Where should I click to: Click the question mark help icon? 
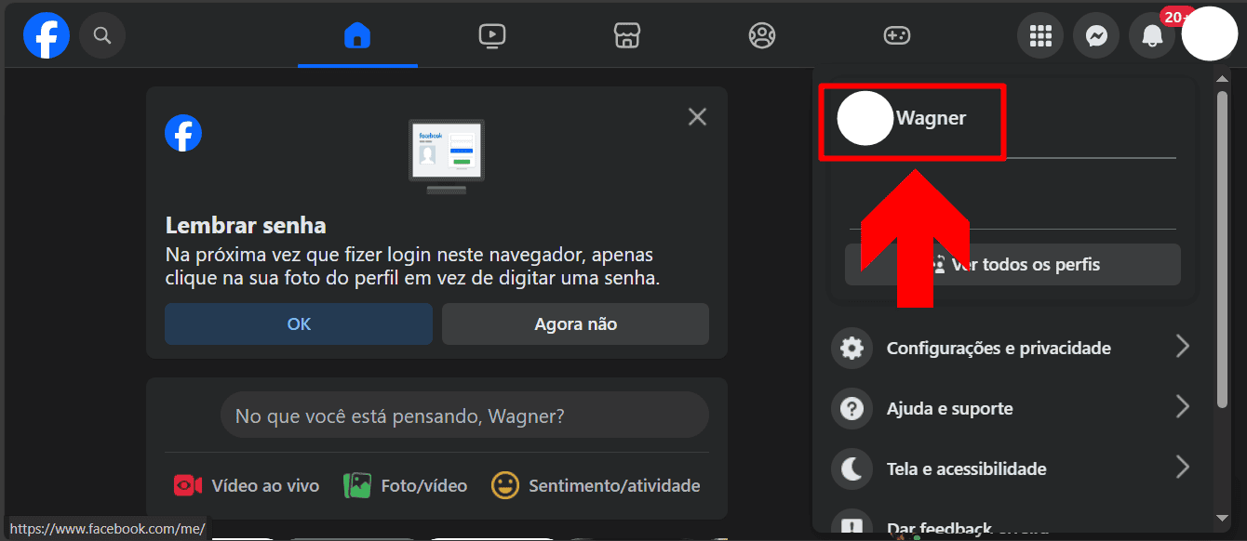point(851,409)
